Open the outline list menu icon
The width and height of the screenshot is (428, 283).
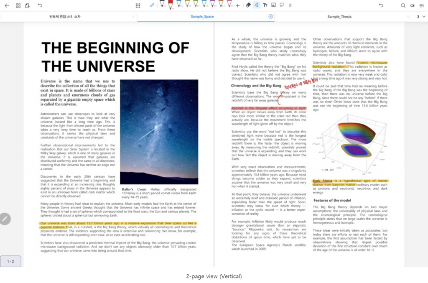[x=421, y=5]
